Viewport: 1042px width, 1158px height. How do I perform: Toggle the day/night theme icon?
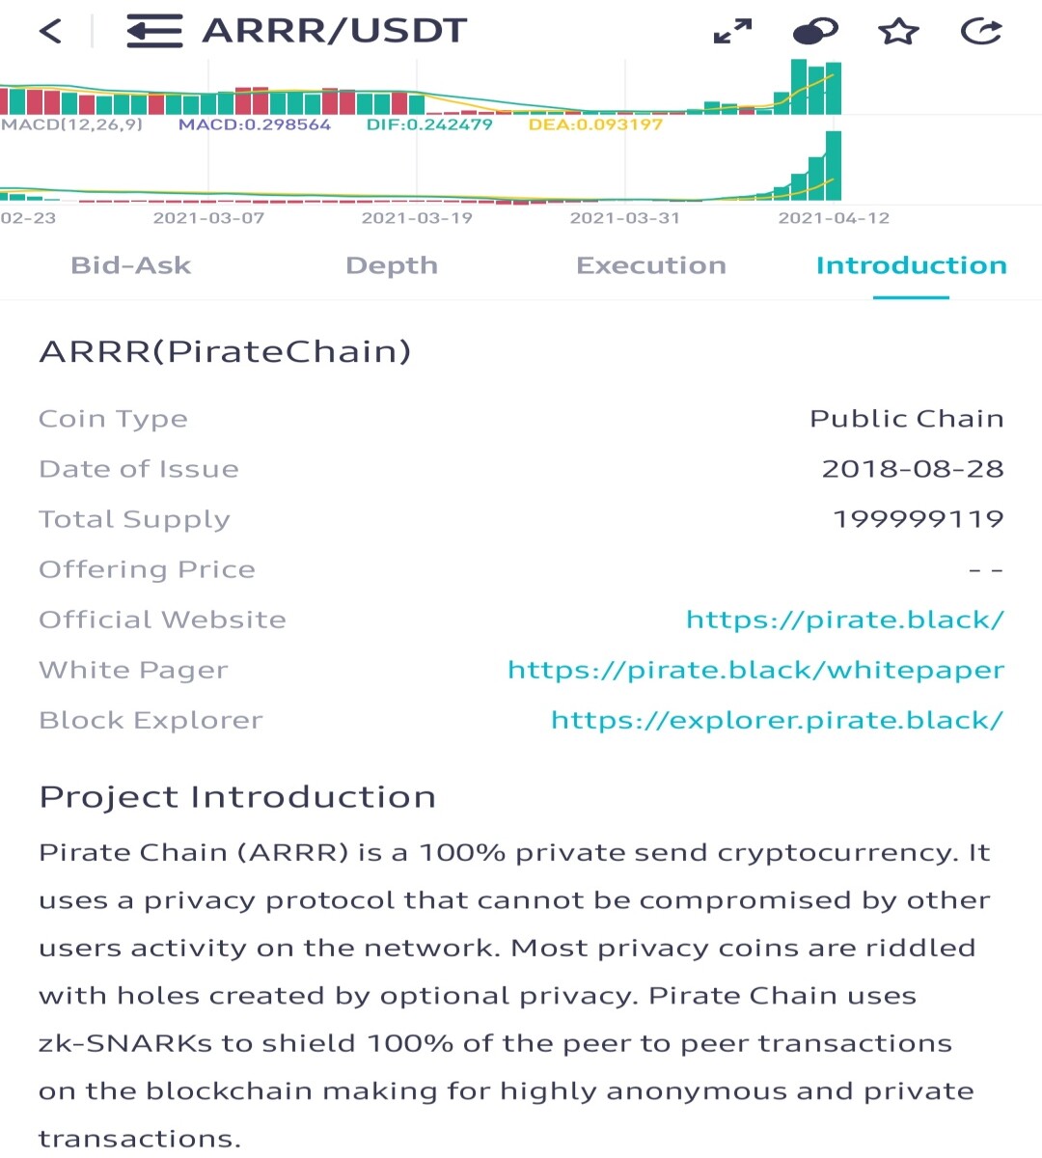[815, 32]
